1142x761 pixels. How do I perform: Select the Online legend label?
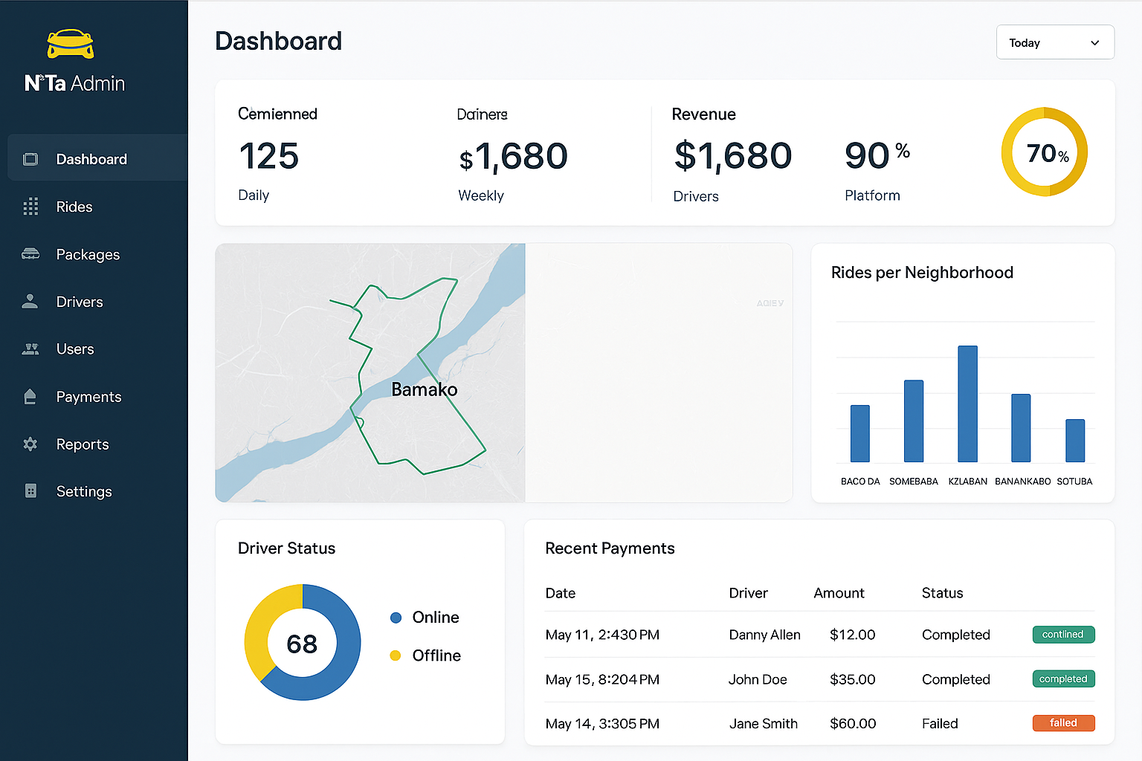pyautogui.click(x=436, y=618)
